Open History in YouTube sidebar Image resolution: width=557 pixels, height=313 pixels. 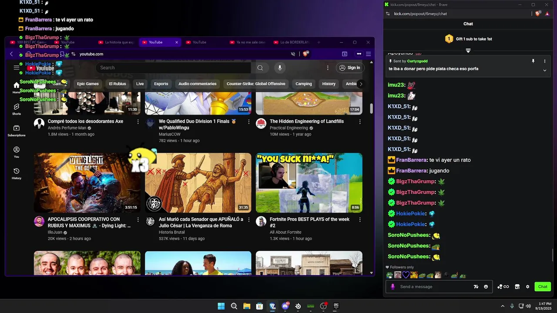[x=17, y=173]
